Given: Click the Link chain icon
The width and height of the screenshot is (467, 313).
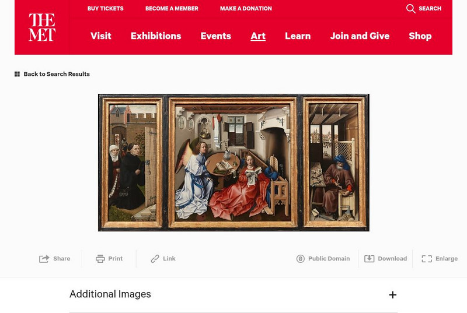Looking at the screenshot, I should tap(155, 259).
